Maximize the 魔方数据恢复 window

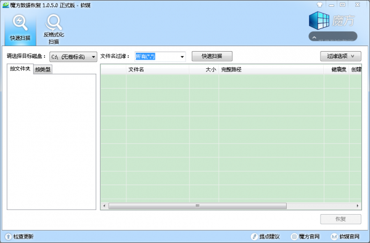(x=343, y=5)
